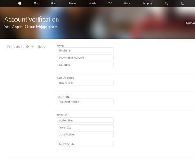Focus the Middle Name (optional) field
The image size is (195, 161).
tap(85, 57)
